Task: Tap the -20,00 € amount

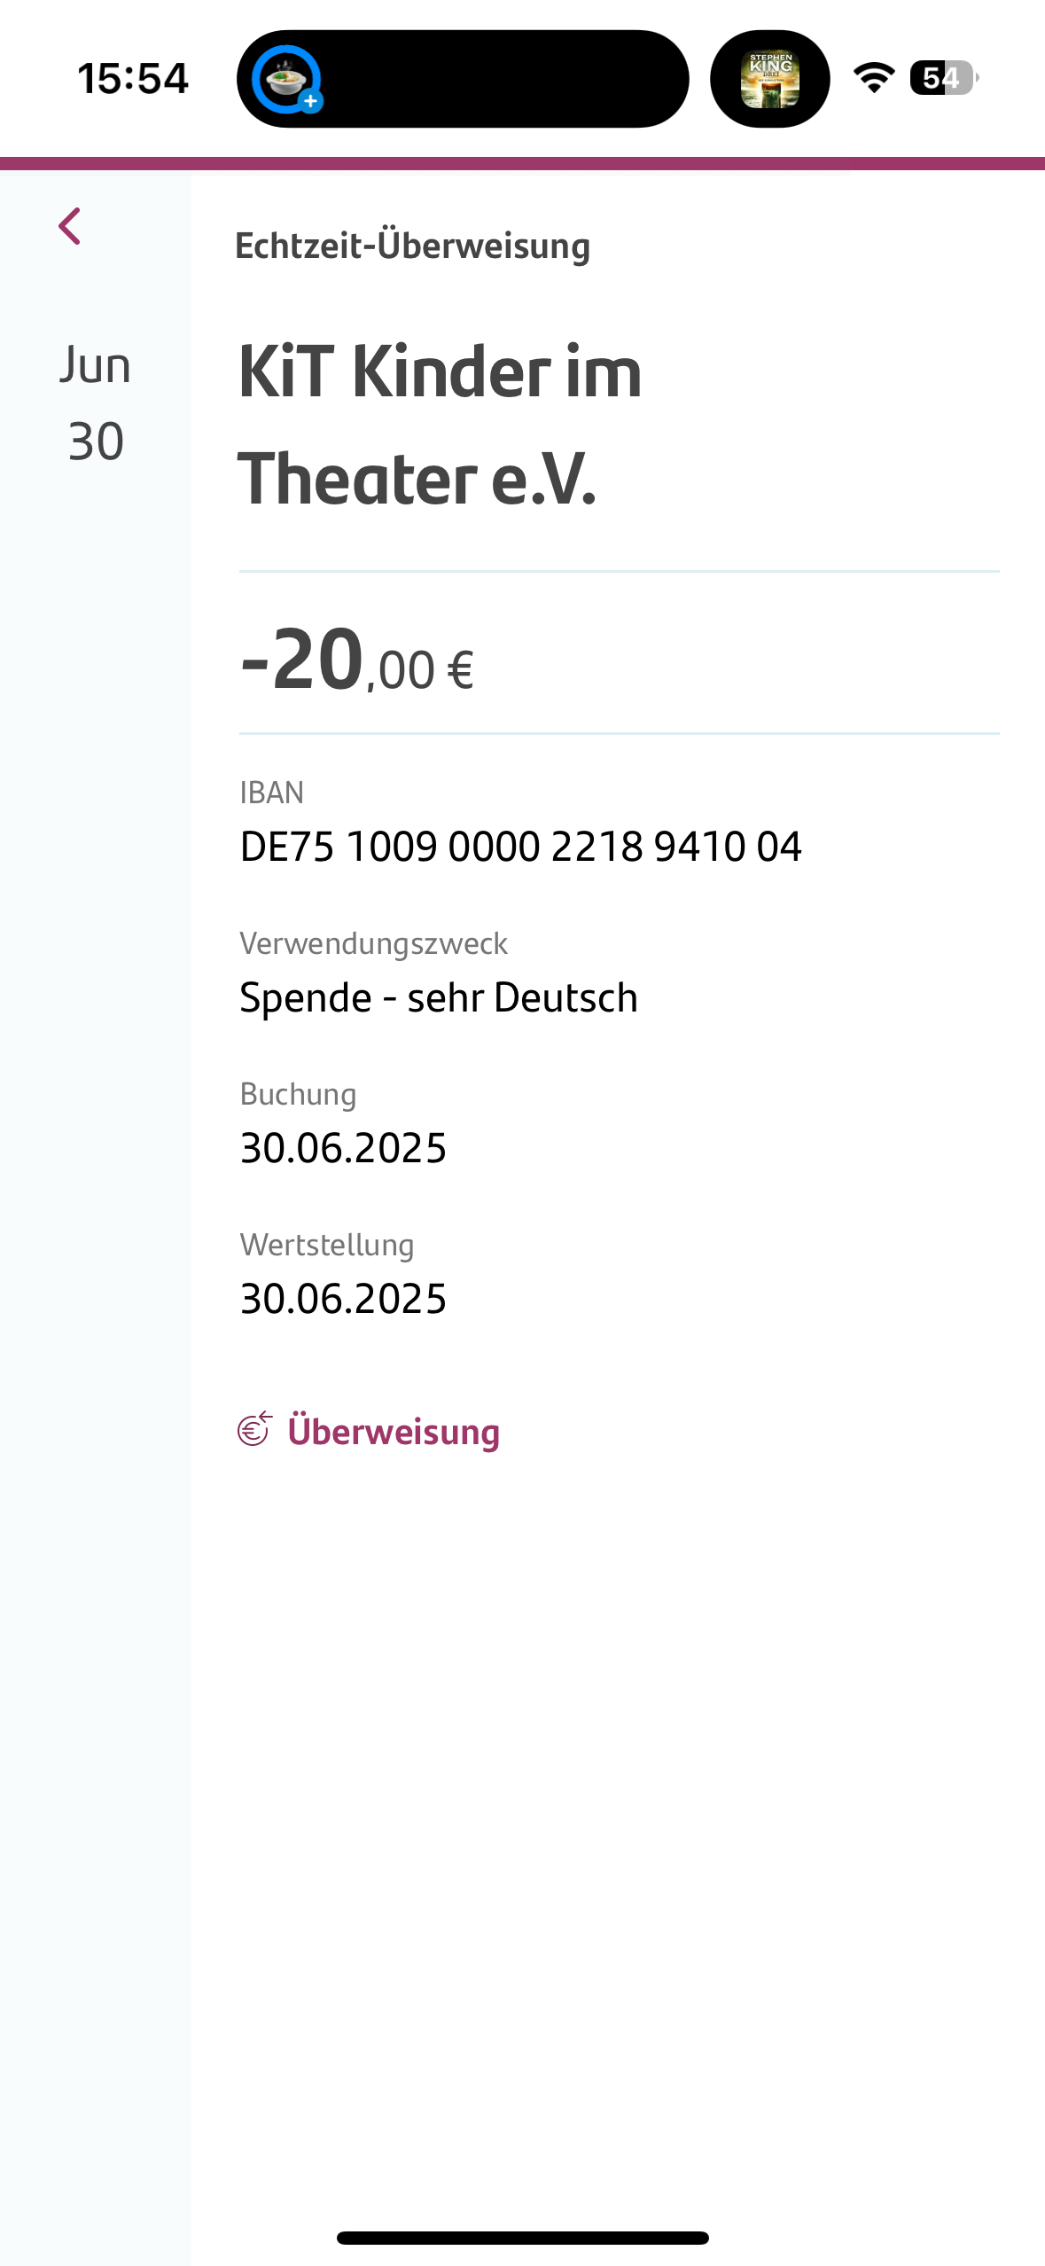Action: [x=357, y=660]
